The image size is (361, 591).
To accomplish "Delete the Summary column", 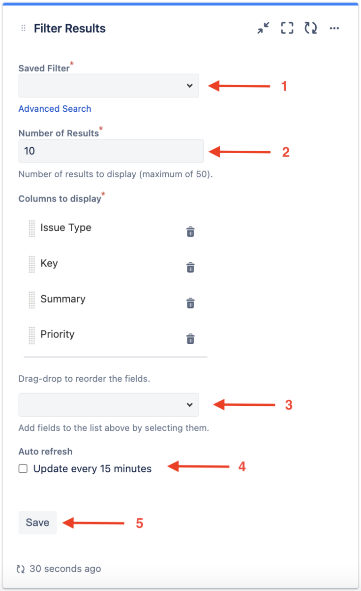I will 190,303.
